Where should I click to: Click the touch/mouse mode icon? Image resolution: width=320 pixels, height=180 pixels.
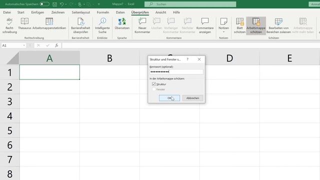pos(80,4)
